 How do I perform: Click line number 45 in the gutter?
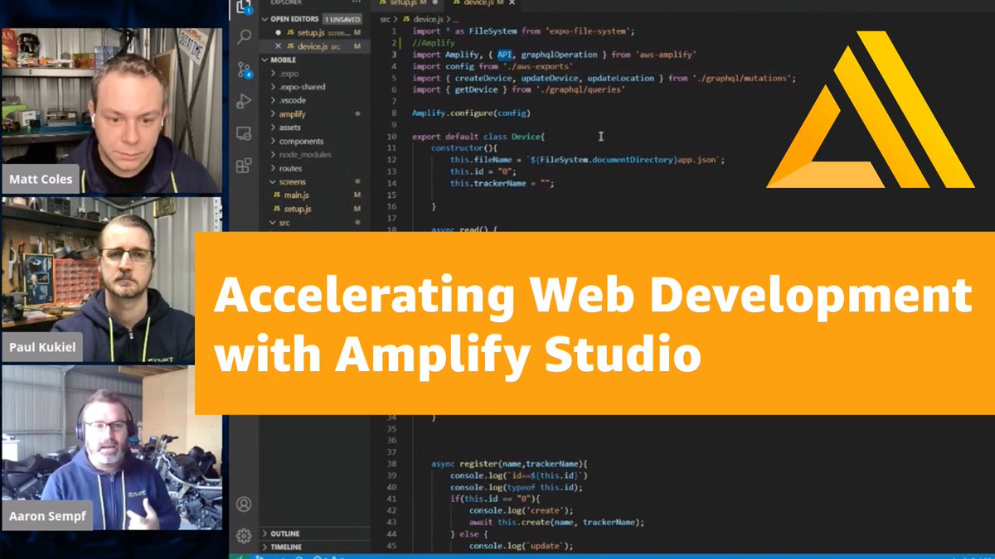click(x=392, y=546)
